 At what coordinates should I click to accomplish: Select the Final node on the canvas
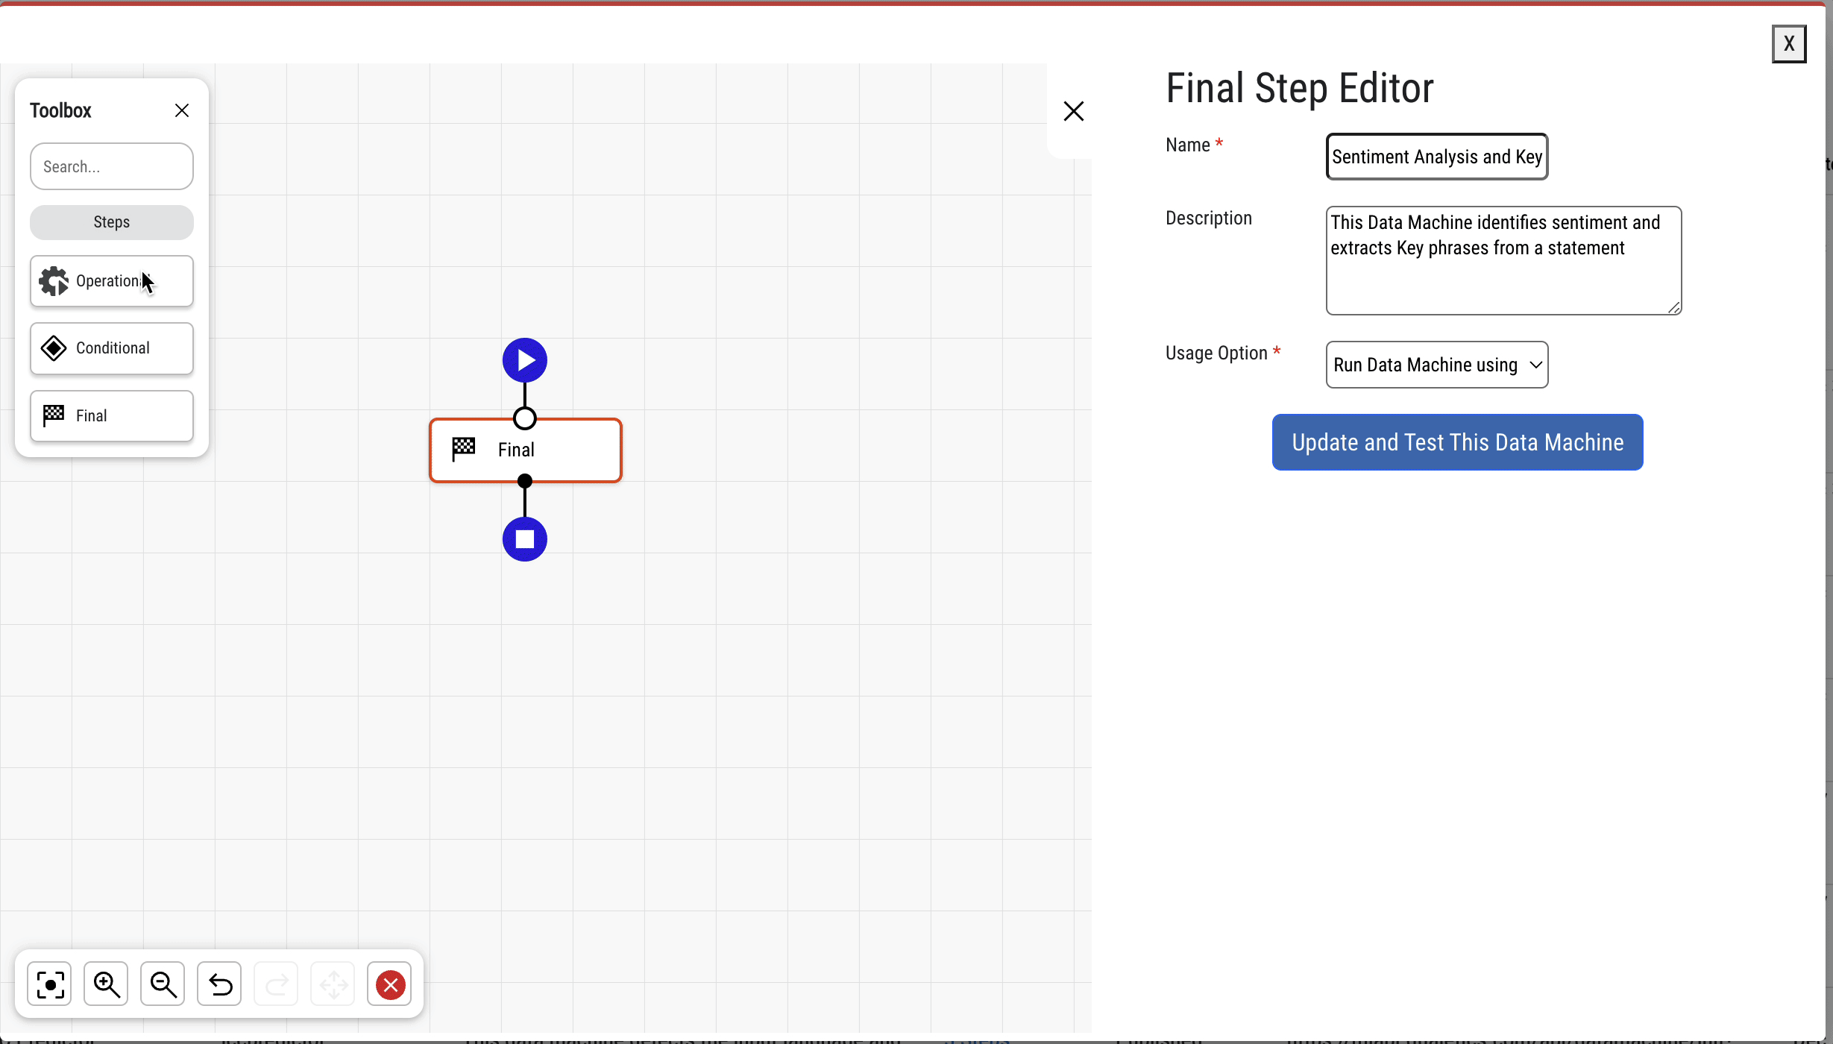[526, 450]
